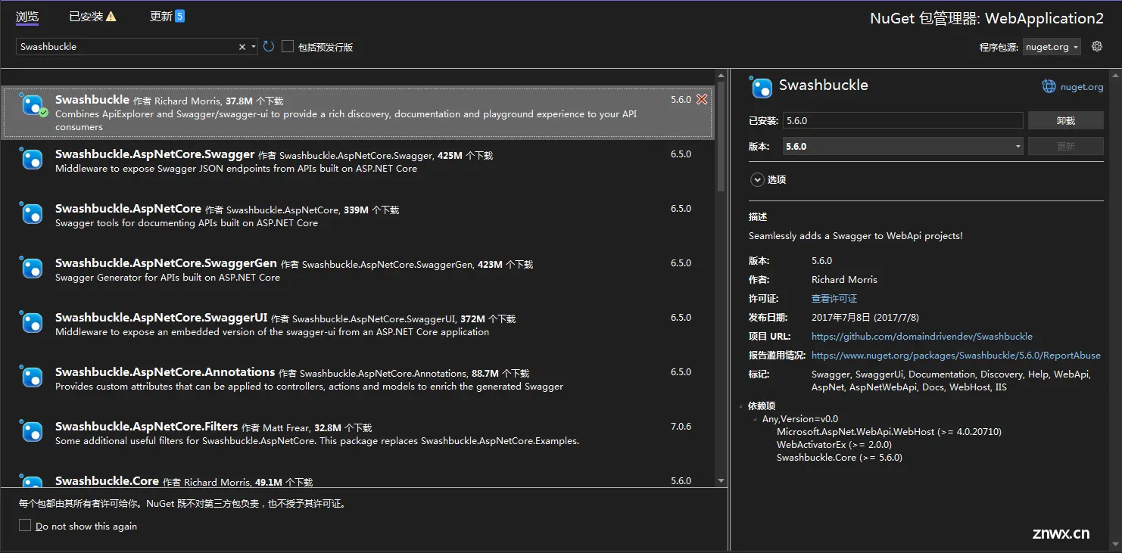Screen dimensions: 1122x553
Task: Select Swashbuckle.Core package name
Action: click(x=107, y=481)
